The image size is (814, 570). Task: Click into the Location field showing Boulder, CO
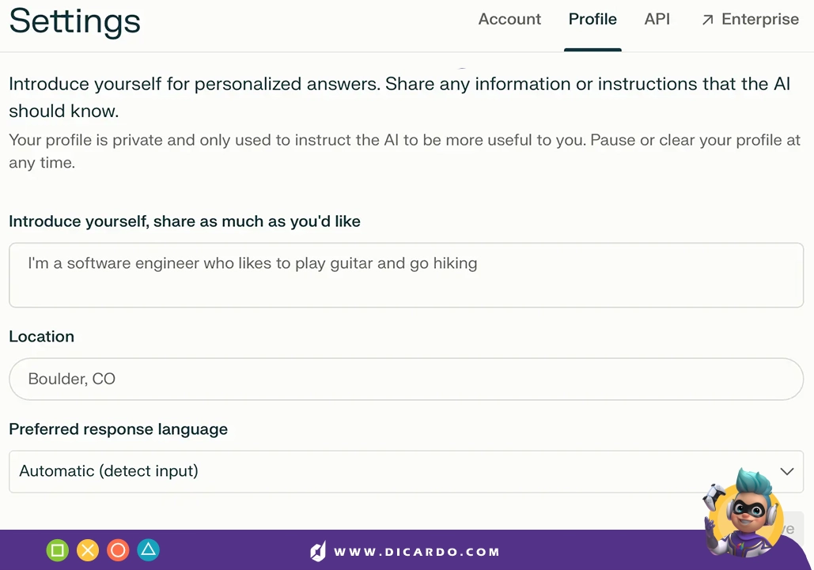(406, 379)
